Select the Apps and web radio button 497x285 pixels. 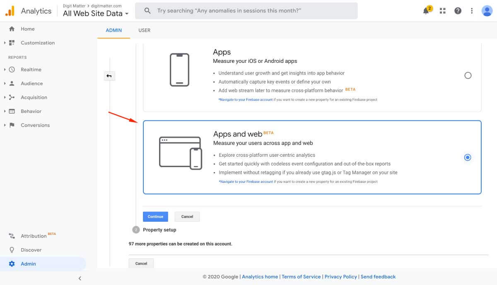pyautogui.click(x=467, y=157)
